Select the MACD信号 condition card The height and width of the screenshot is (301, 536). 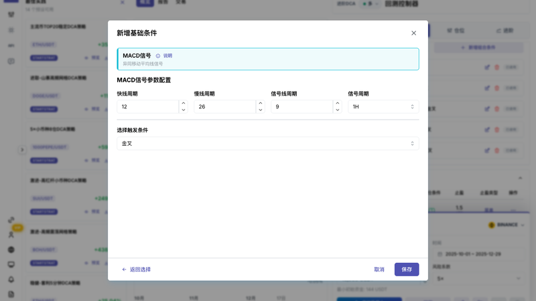[x=268, y=59]
